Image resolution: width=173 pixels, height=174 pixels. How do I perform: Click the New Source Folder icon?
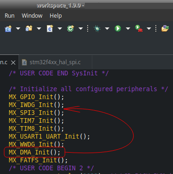click(29, 28)
